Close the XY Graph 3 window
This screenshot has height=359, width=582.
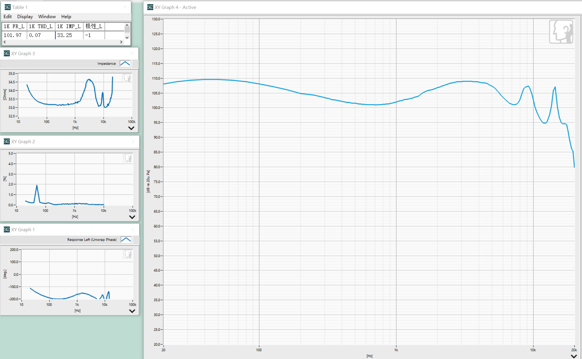pyautogui.click(x=132, y=53)
